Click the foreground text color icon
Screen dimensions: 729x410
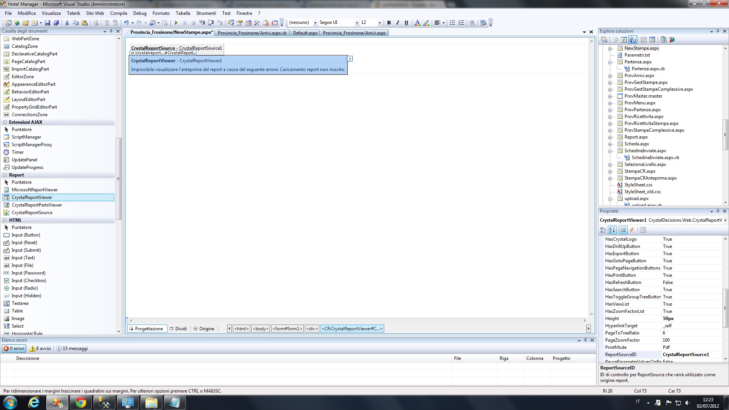[417, 23]
